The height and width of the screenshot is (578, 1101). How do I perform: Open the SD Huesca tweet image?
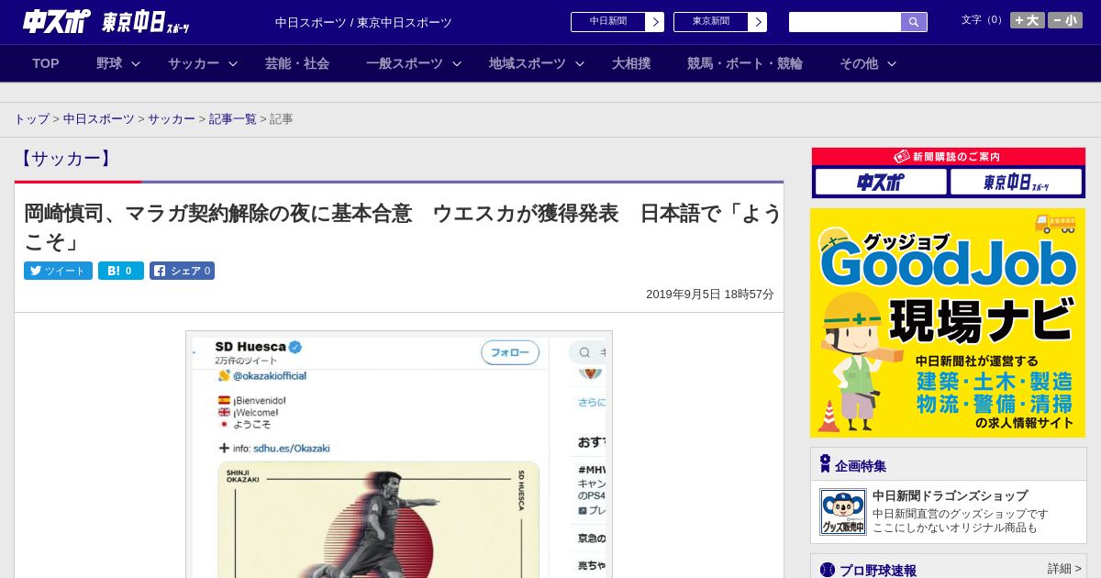399,455
